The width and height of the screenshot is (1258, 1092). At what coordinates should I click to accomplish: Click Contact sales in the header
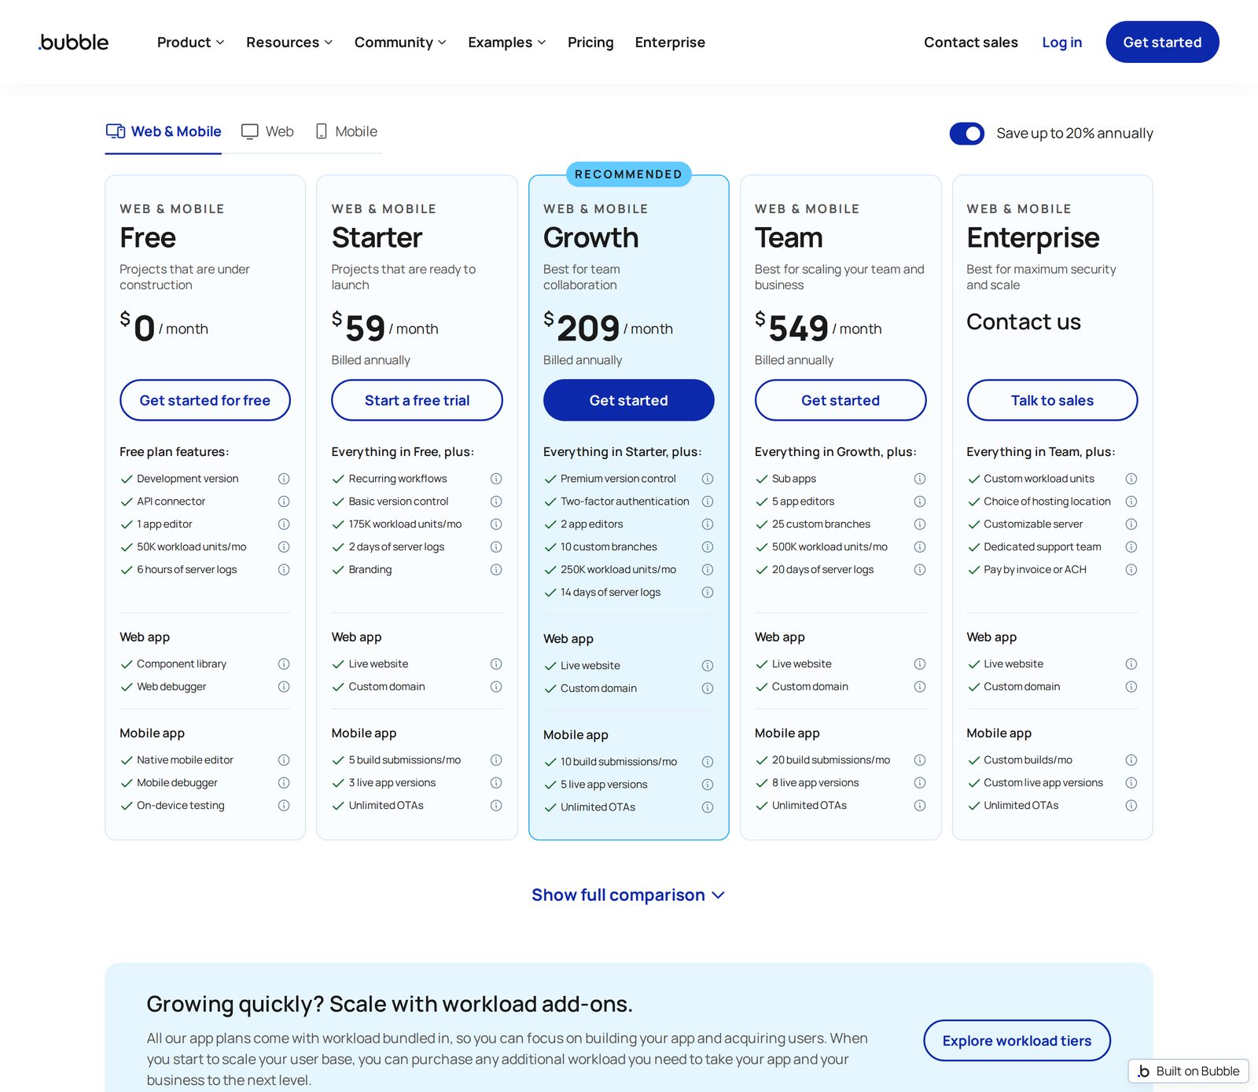971,42
